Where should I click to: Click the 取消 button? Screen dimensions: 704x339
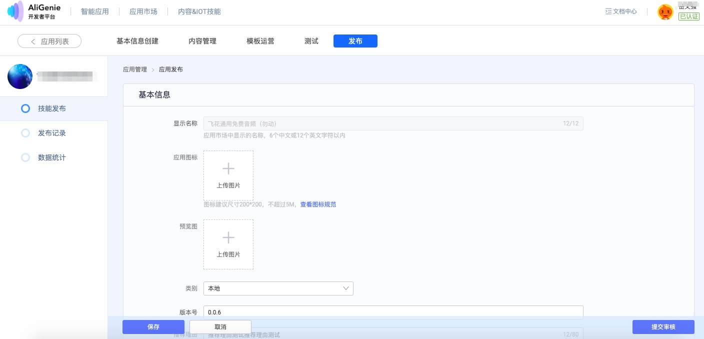tap(220, 327)
